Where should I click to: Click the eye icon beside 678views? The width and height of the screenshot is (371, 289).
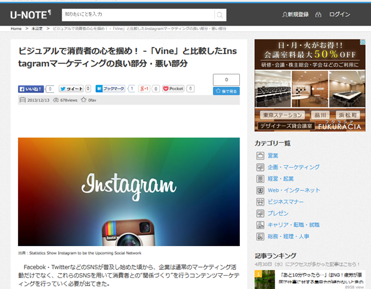pos(56,100)
